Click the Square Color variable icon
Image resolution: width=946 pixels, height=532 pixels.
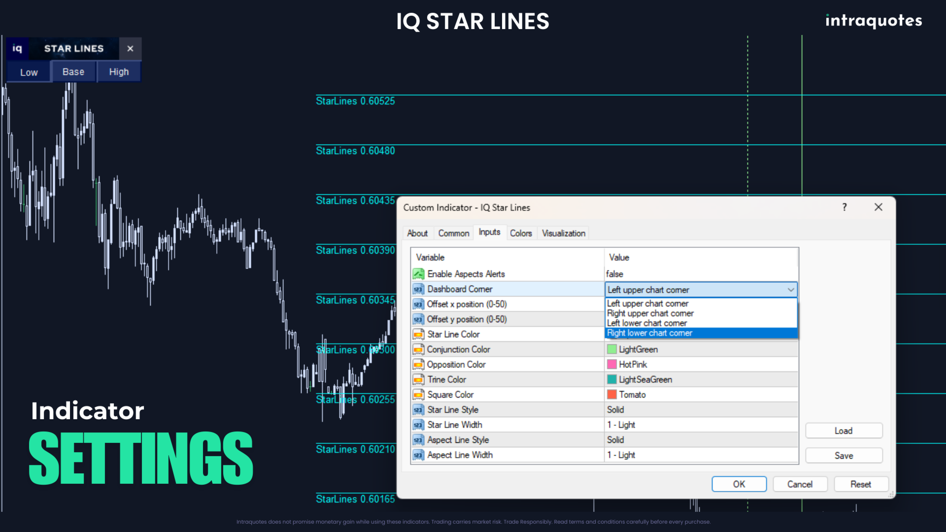coord(418,395)
